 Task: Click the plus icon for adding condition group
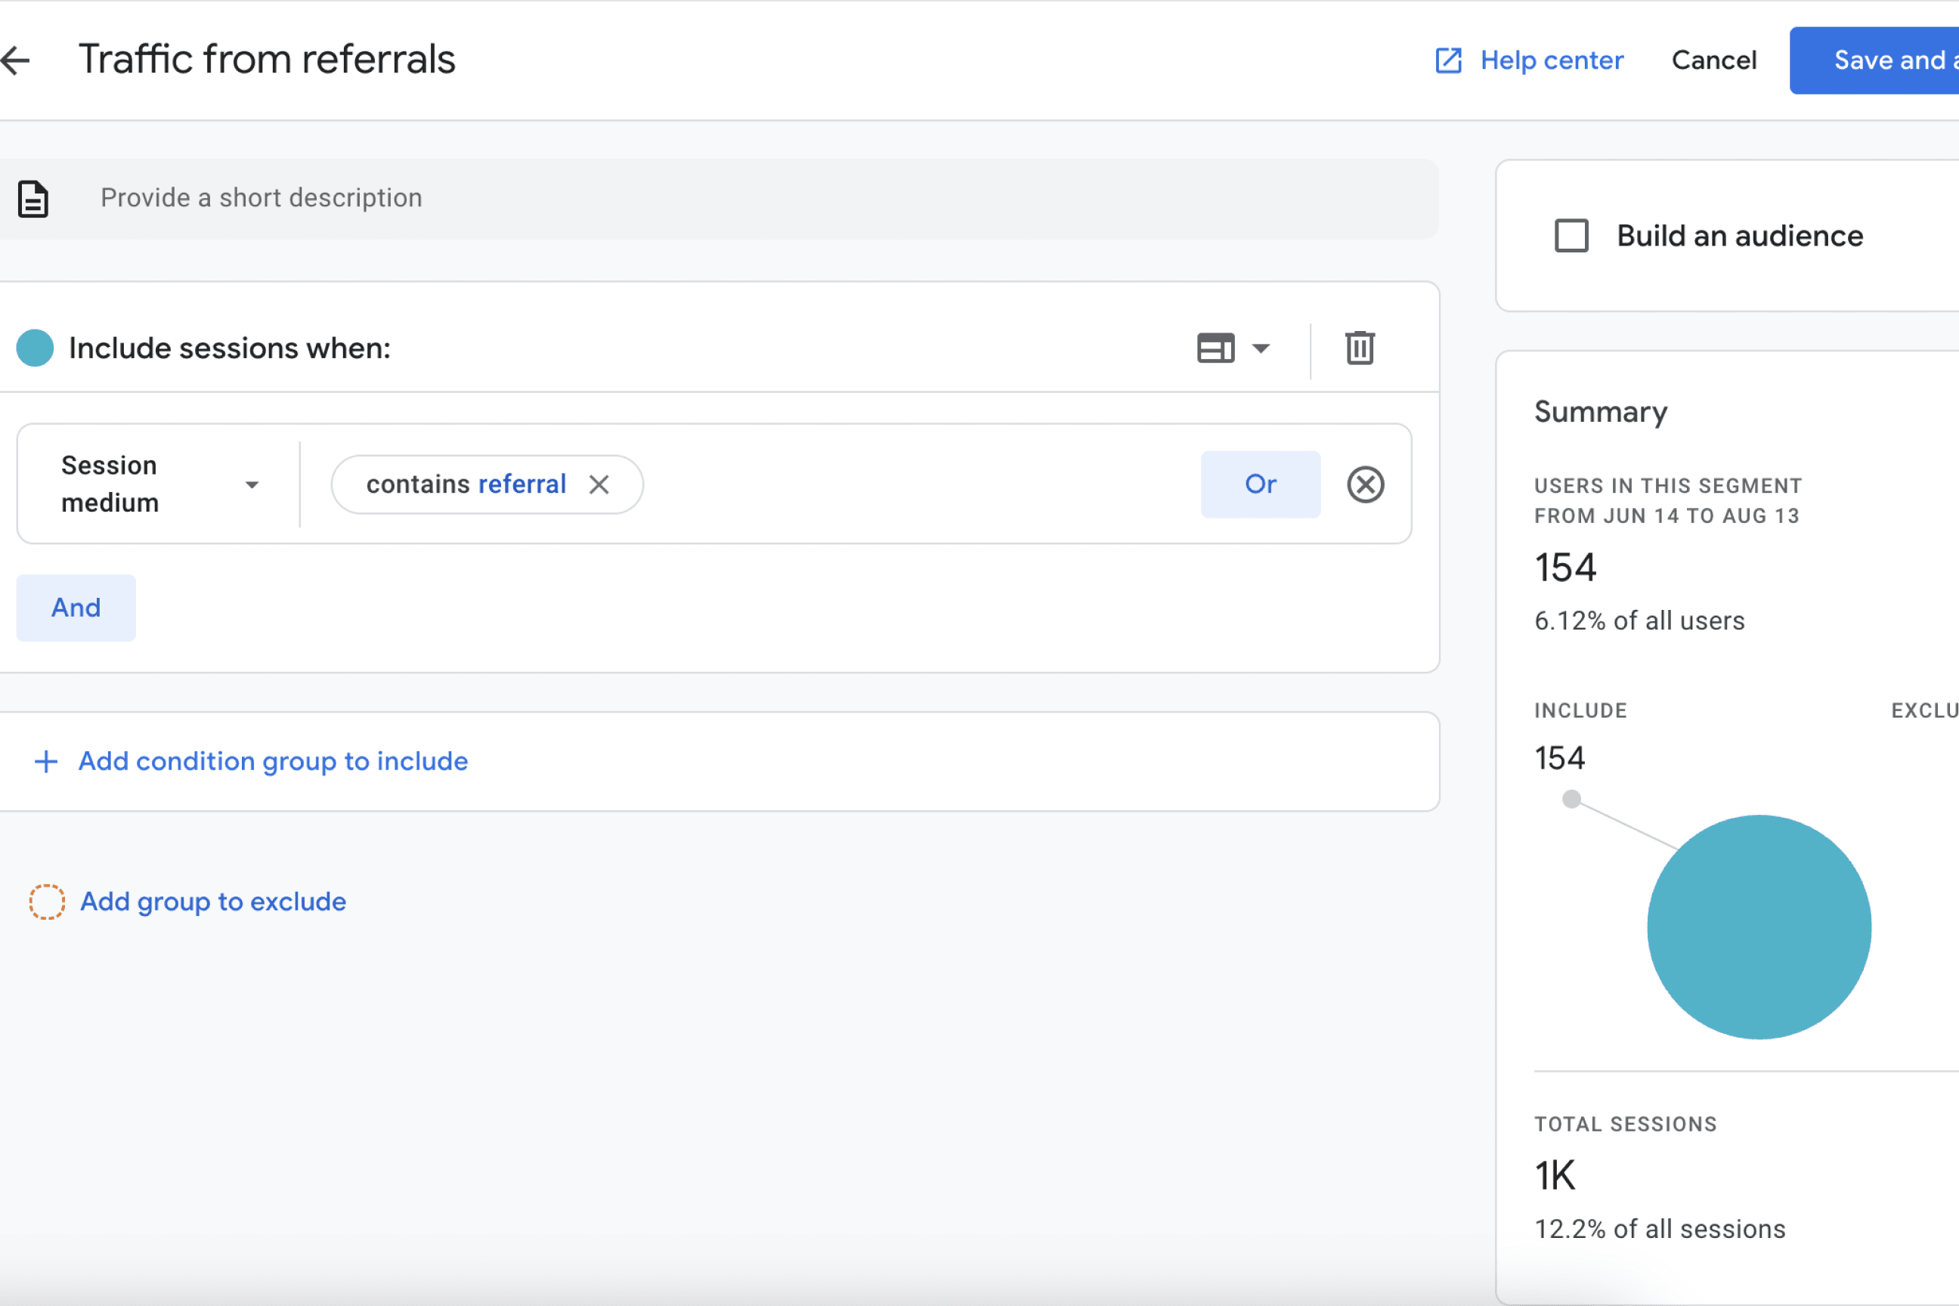46,761
